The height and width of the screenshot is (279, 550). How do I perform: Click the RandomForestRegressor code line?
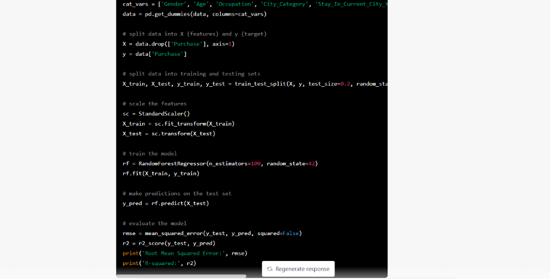click(x=220, y=163)
